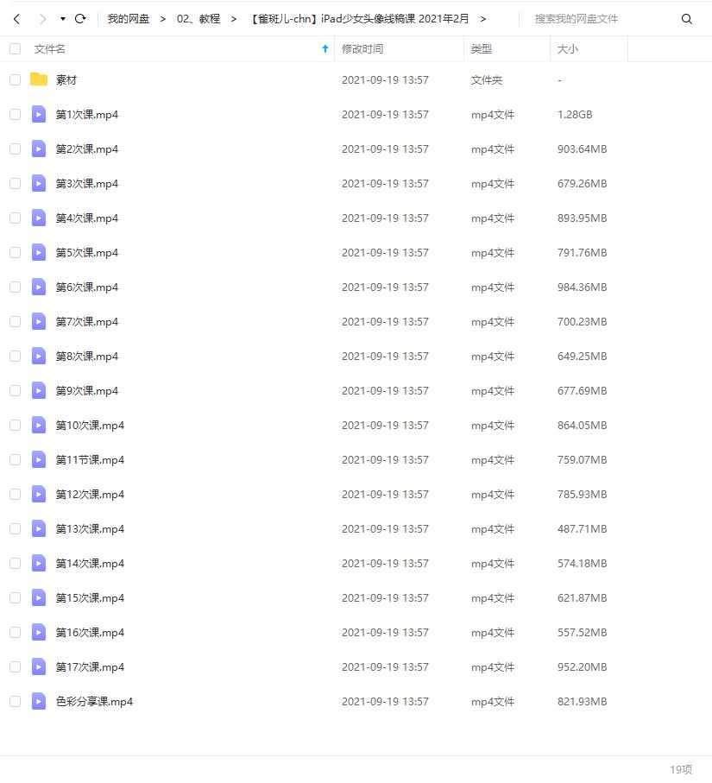
Task: Check the box for 第4次课.mp4
Action: point(16,218)
